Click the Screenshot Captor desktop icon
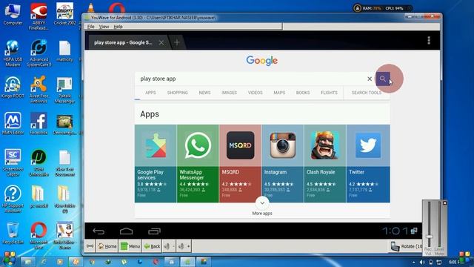Screen dimensions: 474x267 pos(13,163)
